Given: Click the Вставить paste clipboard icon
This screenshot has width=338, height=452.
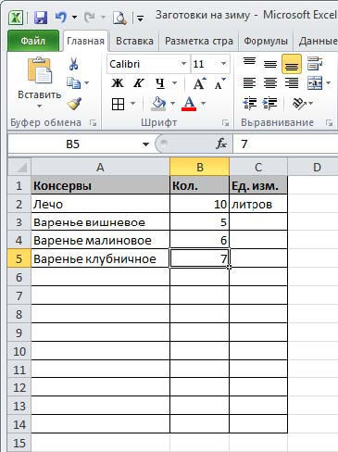Looking at the screenshot, I should click(40, 71).
